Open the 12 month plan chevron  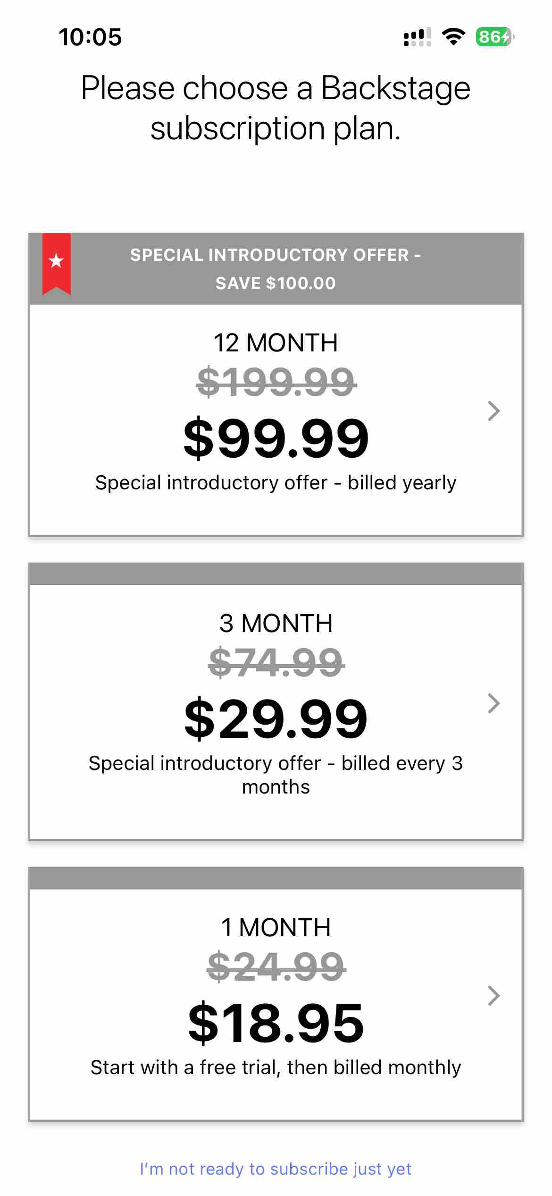(493, 411)
